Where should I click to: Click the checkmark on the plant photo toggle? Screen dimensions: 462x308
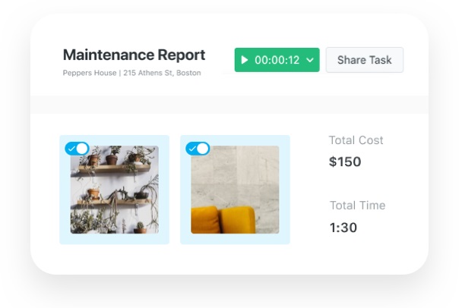coord(71,148)
